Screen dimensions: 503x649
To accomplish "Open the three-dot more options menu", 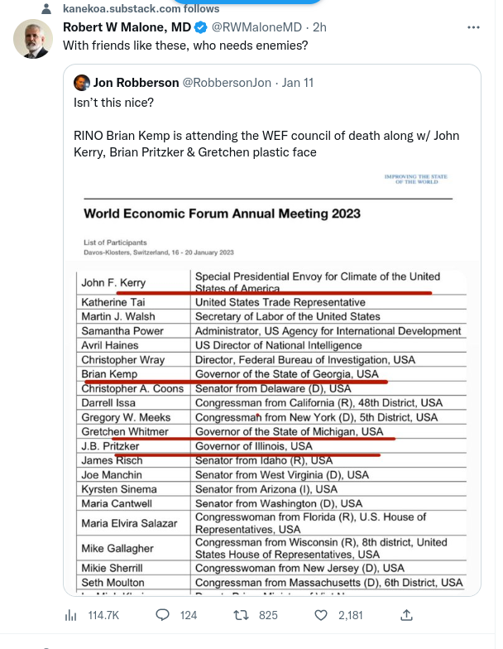I will (x=473, y=27).
